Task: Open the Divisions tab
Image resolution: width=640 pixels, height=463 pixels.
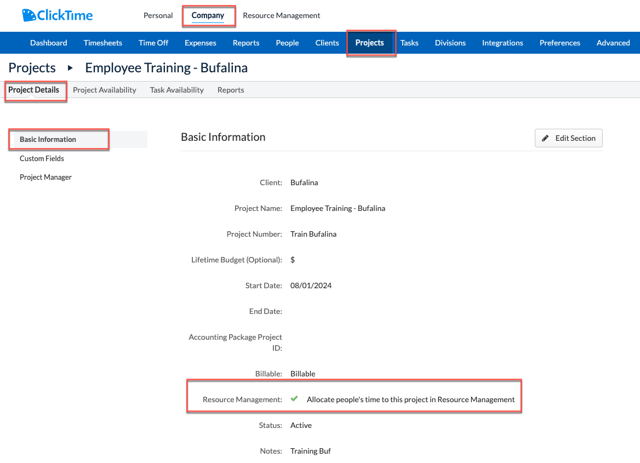Action: click(x=450, y=43)
